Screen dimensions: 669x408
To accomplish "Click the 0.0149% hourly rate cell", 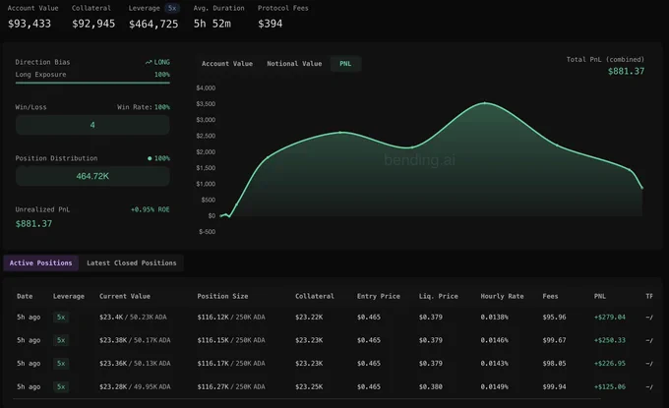I will [x=494, y=386].
